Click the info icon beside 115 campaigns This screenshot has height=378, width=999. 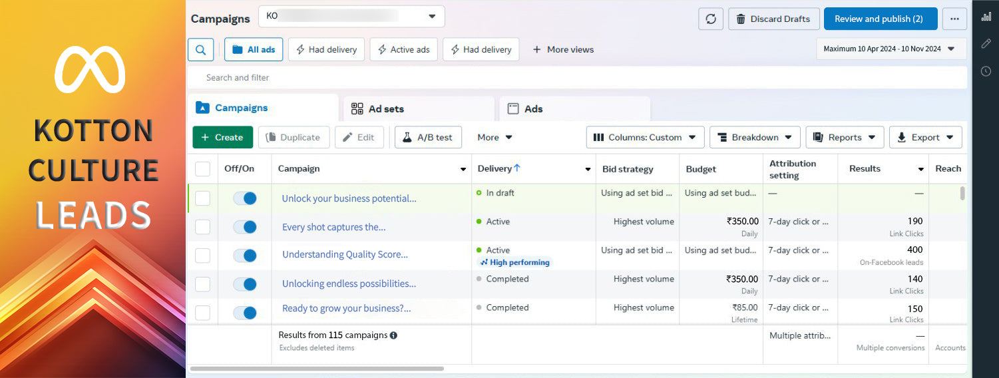coord(393,336)
